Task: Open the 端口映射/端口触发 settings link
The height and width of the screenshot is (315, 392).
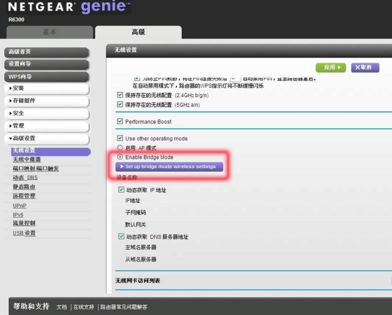Action: coord(36,168)
